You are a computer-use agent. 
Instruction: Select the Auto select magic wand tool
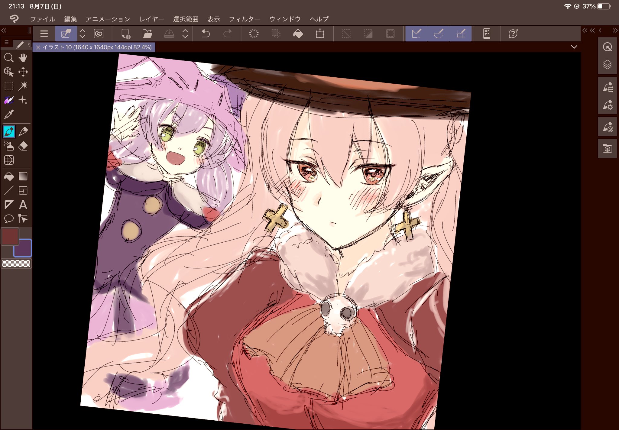[x=23, y=86]
